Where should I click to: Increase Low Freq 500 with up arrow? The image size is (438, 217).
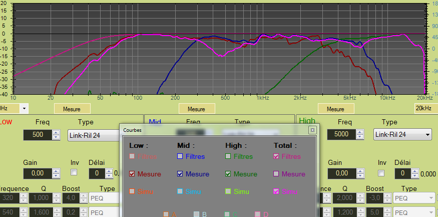click(x=56, y=132)
